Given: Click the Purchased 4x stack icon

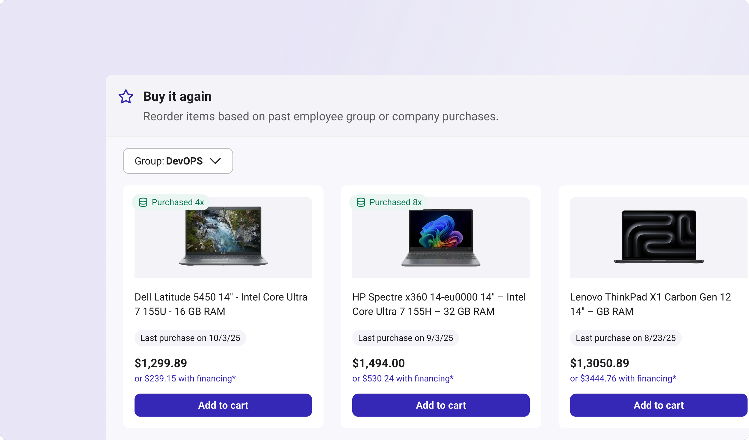Looking at the screenshot, I should (x=143, y=202).
